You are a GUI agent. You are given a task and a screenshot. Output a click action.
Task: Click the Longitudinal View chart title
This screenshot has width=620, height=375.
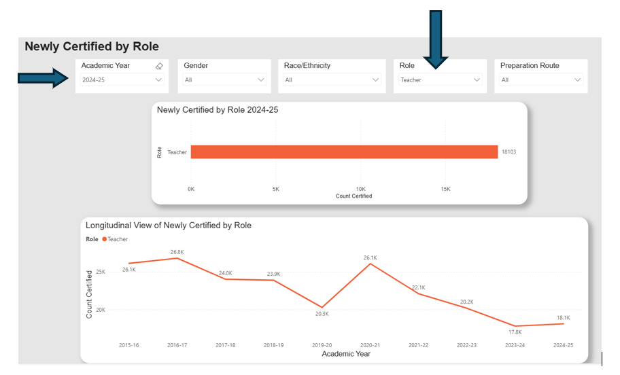[x=168, y=225]
